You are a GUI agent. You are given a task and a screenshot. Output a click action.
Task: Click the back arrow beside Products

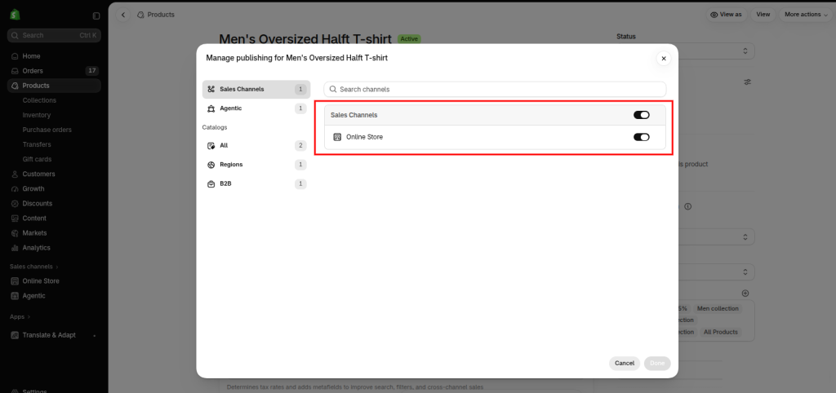(123, 15)
